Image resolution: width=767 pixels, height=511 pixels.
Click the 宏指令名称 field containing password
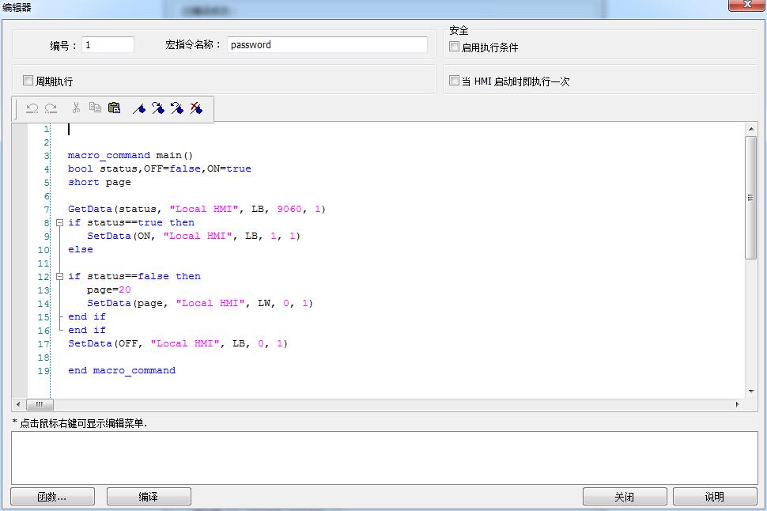pos(327,45)
